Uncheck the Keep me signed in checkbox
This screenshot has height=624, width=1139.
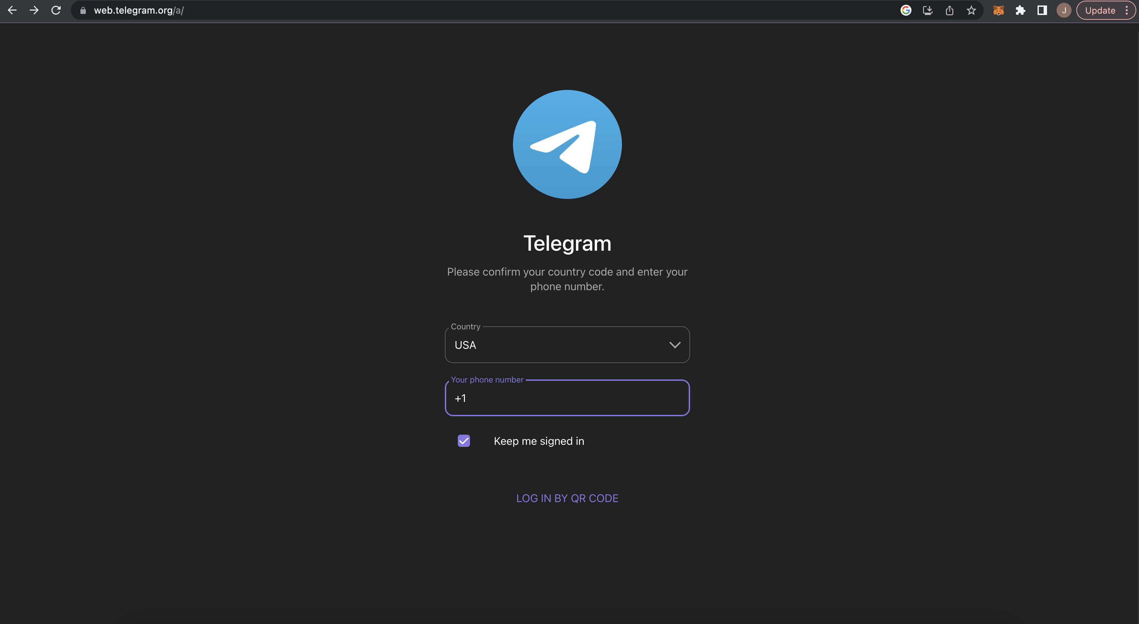464,441
